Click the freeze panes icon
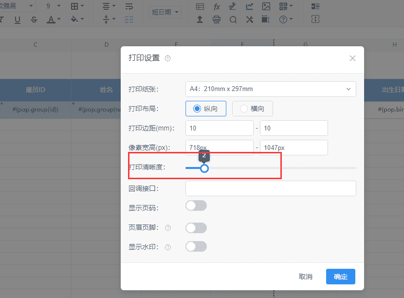 265,19
